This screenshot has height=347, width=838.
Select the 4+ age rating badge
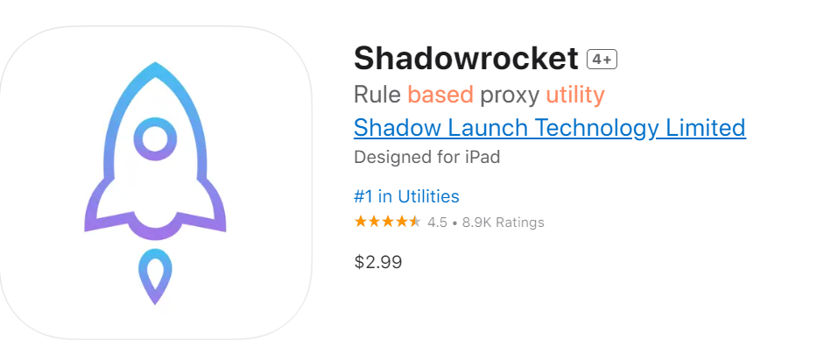(602, 60)
